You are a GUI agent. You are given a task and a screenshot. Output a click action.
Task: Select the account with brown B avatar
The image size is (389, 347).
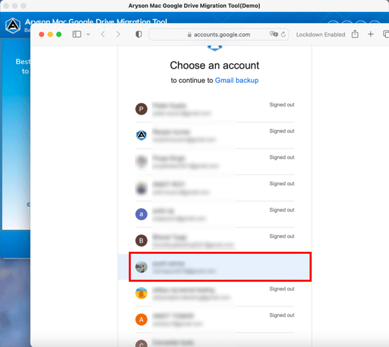[x=215, y=240]
